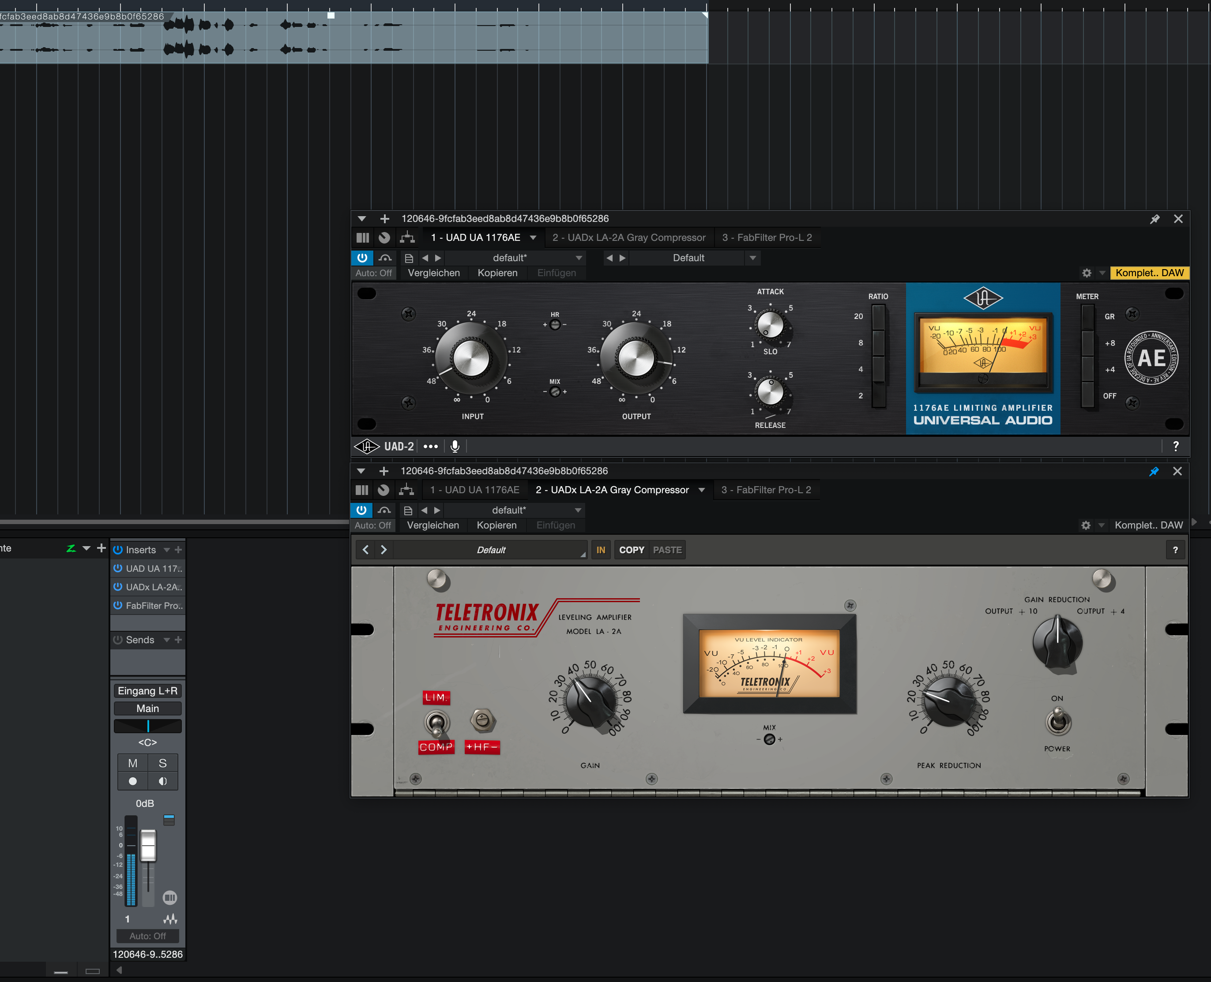Viewport: 1211px width, 982px height.
Task: Click the pin icon on the LA-2A window
Action: [1154, 471]
